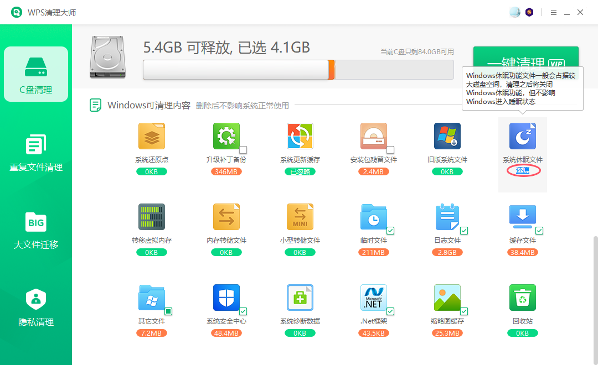
Task: Click the 346MB size badge
Action: coord(226,172)
